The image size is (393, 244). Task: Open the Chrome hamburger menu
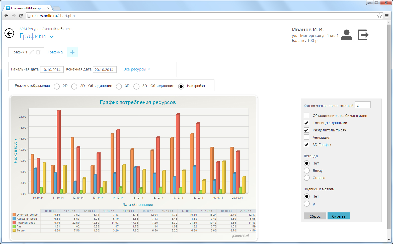click(387, 16)
